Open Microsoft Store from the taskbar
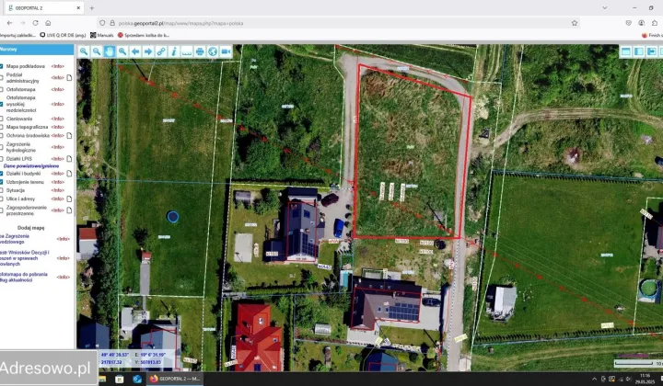Viewport: 663px width, 386px height. click(x=119, y=379)
